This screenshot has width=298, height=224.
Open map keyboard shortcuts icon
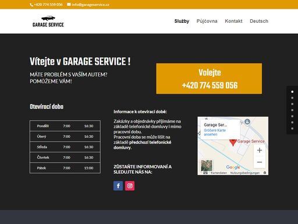[205, 173]
